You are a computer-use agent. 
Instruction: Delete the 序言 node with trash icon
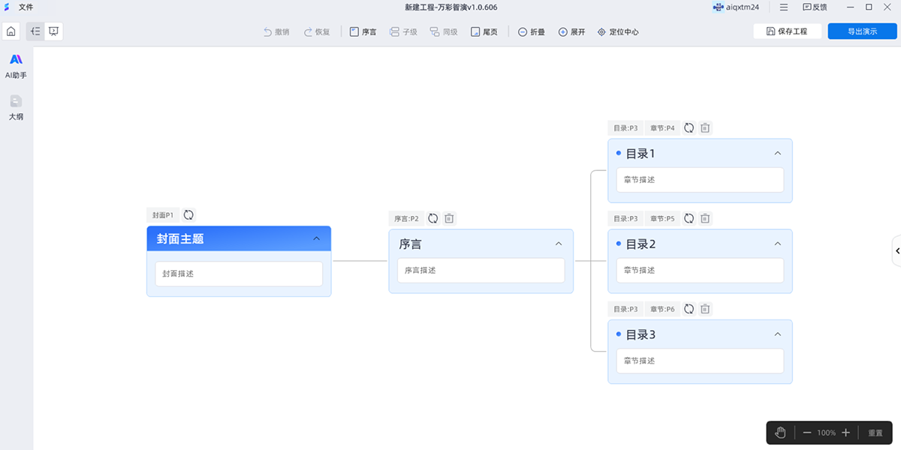point(449,218)
